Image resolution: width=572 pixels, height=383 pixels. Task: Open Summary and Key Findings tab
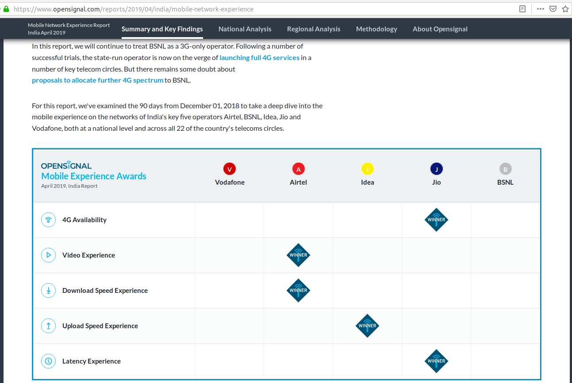pos(162,29)
